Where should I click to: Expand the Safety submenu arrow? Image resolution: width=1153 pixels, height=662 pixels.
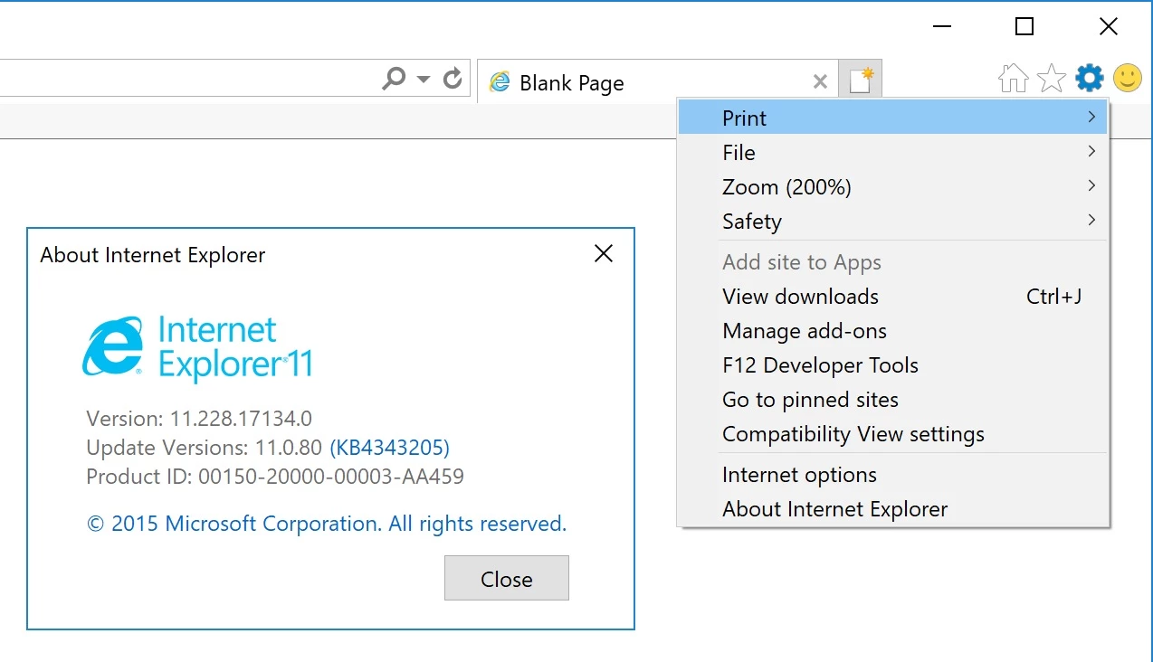(x=1091, y=220)
